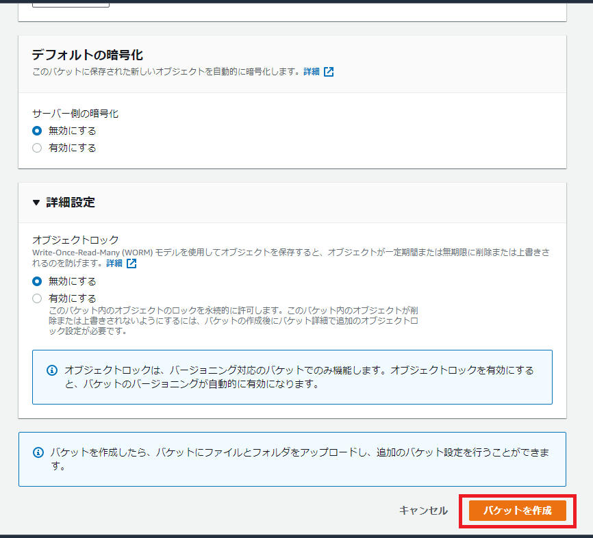Open the 詳細 link under オブジェクトロック

click(x=114, y=263)
